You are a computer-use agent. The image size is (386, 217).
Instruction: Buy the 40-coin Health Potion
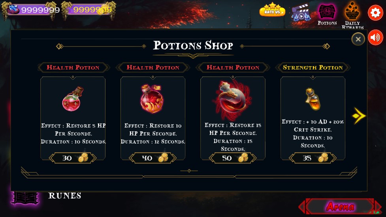pyautogui.click(x=153, y=158)
